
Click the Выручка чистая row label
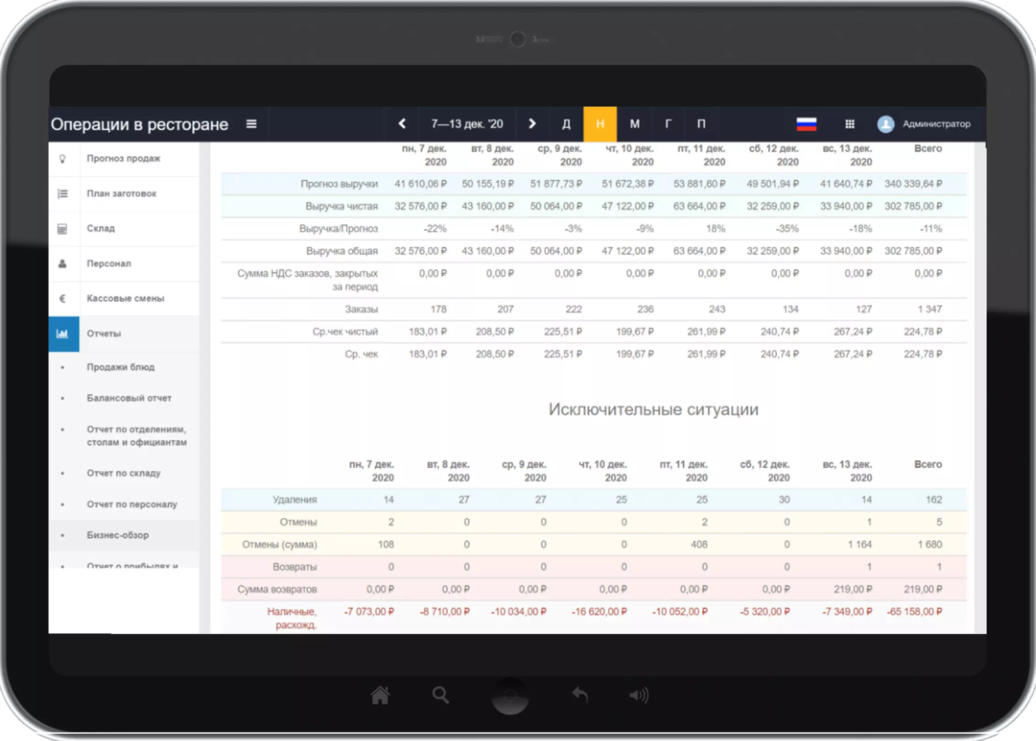342,206
